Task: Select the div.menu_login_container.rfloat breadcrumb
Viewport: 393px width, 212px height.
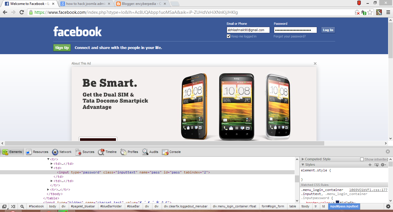Action: (235, 207)
